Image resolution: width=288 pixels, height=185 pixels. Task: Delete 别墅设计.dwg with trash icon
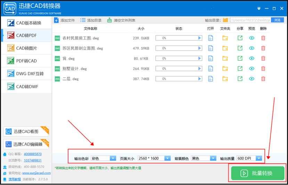(263, 69)
